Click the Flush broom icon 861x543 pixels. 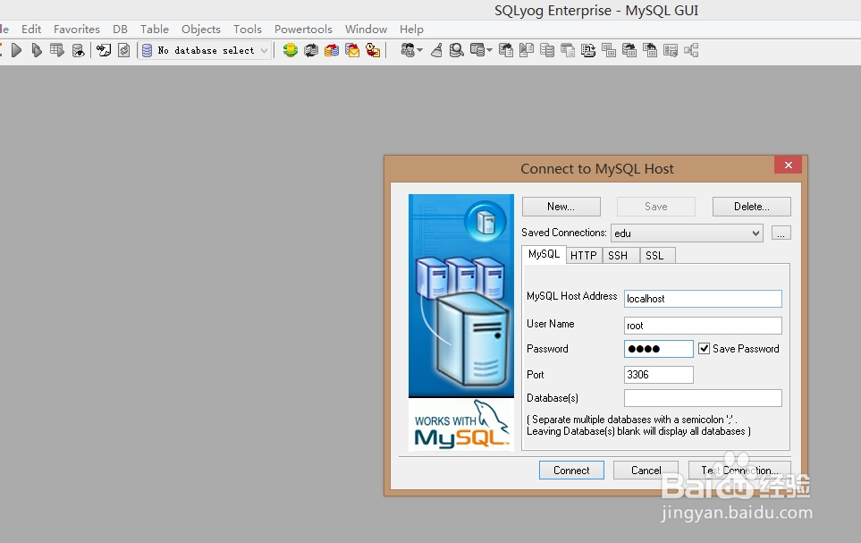(x=436, y=51)
